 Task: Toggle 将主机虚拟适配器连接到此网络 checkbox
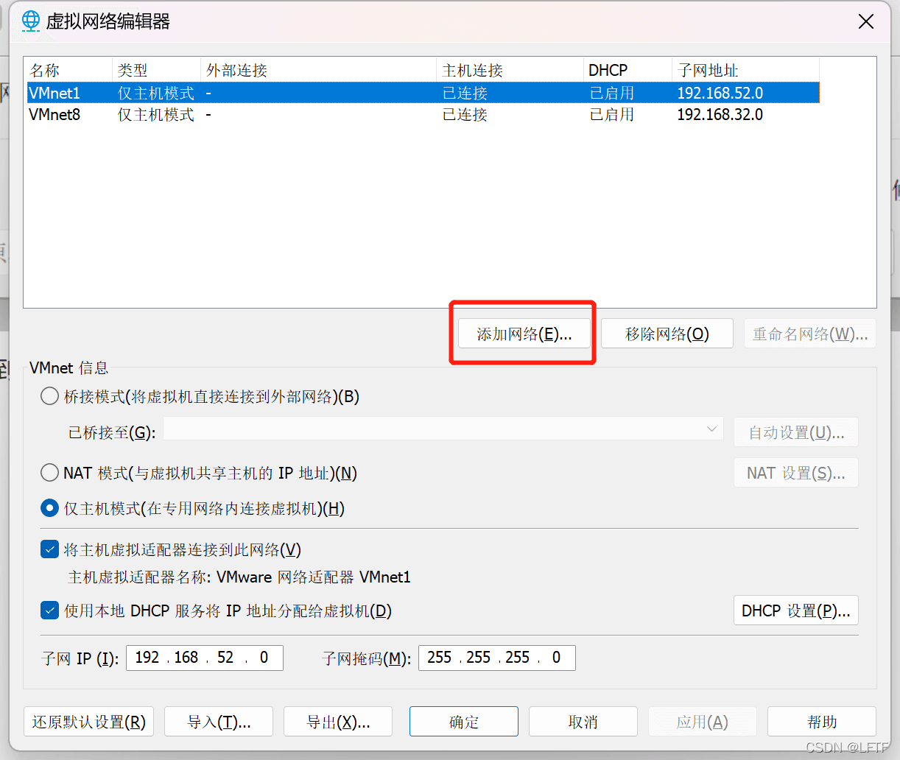49,549
